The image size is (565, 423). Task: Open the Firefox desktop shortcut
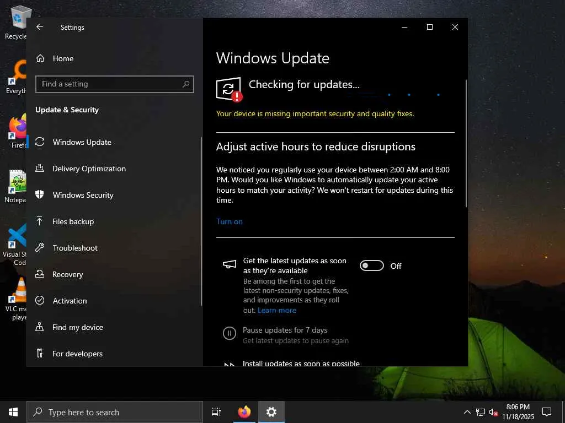[17, 131]
